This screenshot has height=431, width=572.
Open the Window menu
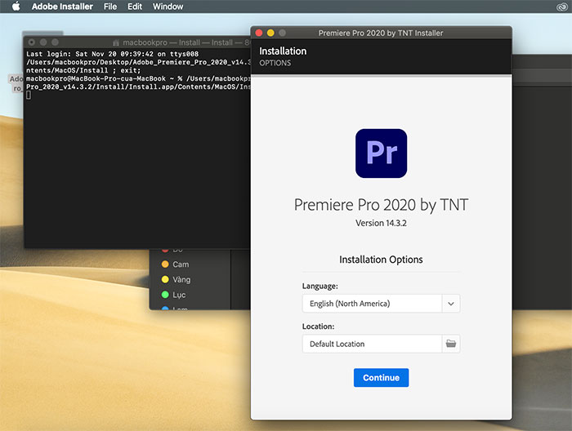coord(168,7)
